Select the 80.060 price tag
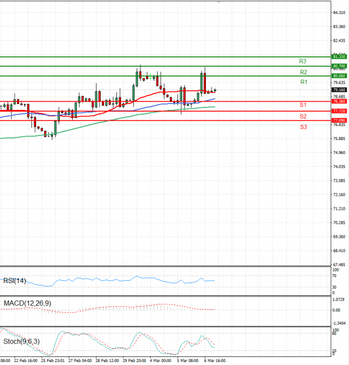Viewport: 349px width, 365px height. (x=339, y=76)
